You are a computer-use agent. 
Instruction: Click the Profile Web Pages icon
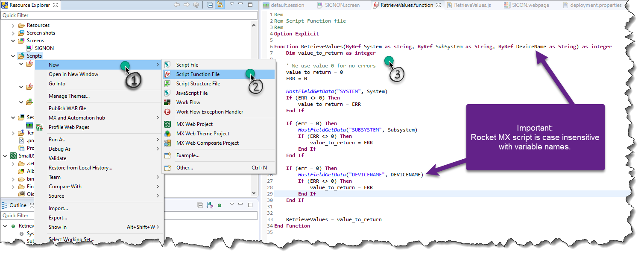point(40,127)
